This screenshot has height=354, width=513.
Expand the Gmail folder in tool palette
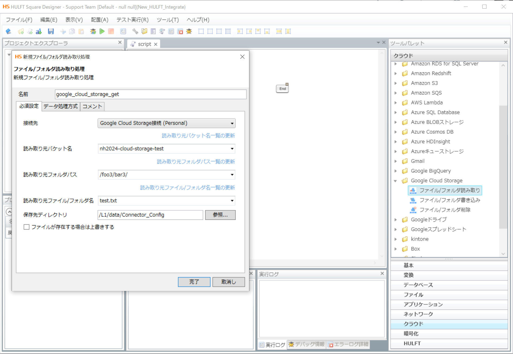point(396,161)
